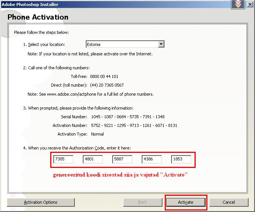The height and width of the screenshot is (212, 255).
Task: Click authorization code field containing 4801
Action: 93,159
